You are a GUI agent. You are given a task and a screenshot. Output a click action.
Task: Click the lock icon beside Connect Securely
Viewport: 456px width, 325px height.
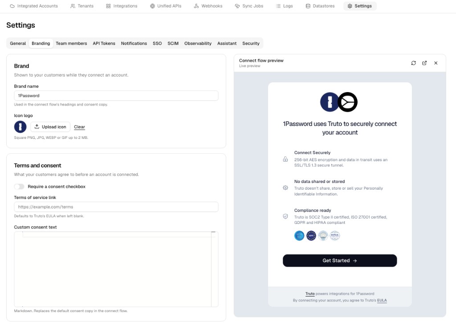pos(285,159)
